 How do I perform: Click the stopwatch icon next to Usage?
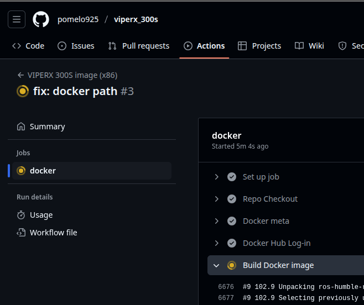[x=21, y=215]
